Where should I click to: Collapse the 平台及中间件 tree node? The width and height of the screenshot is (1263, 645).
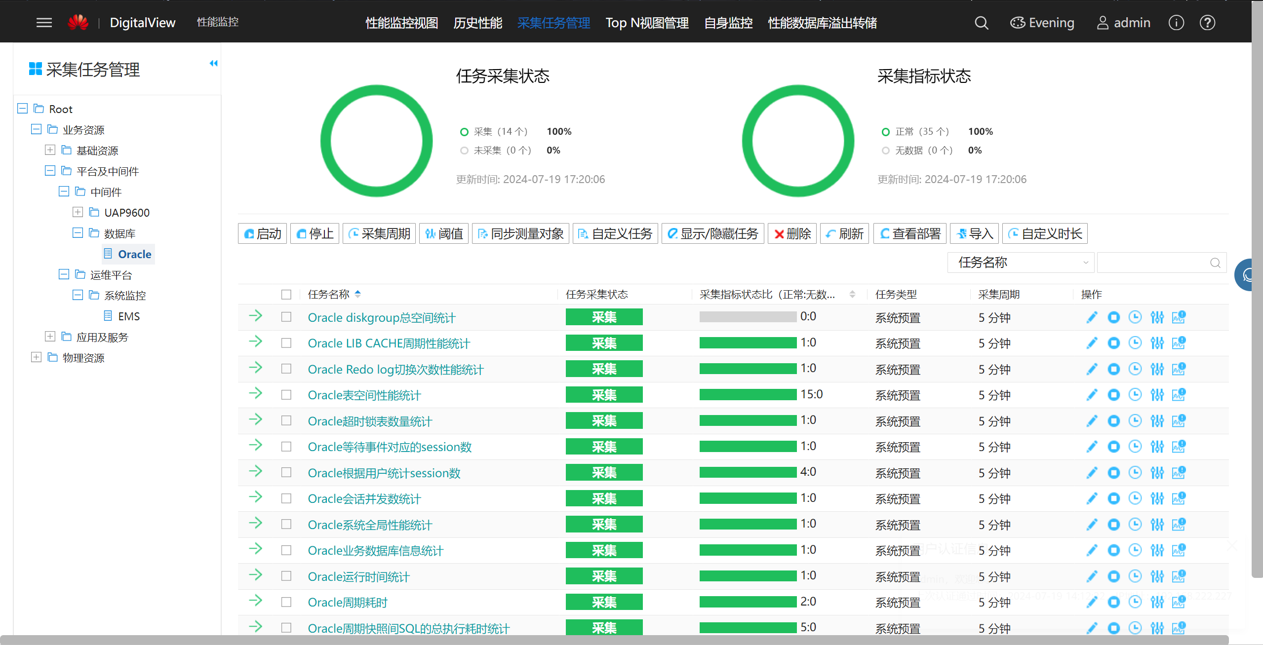tap(50, 170)
